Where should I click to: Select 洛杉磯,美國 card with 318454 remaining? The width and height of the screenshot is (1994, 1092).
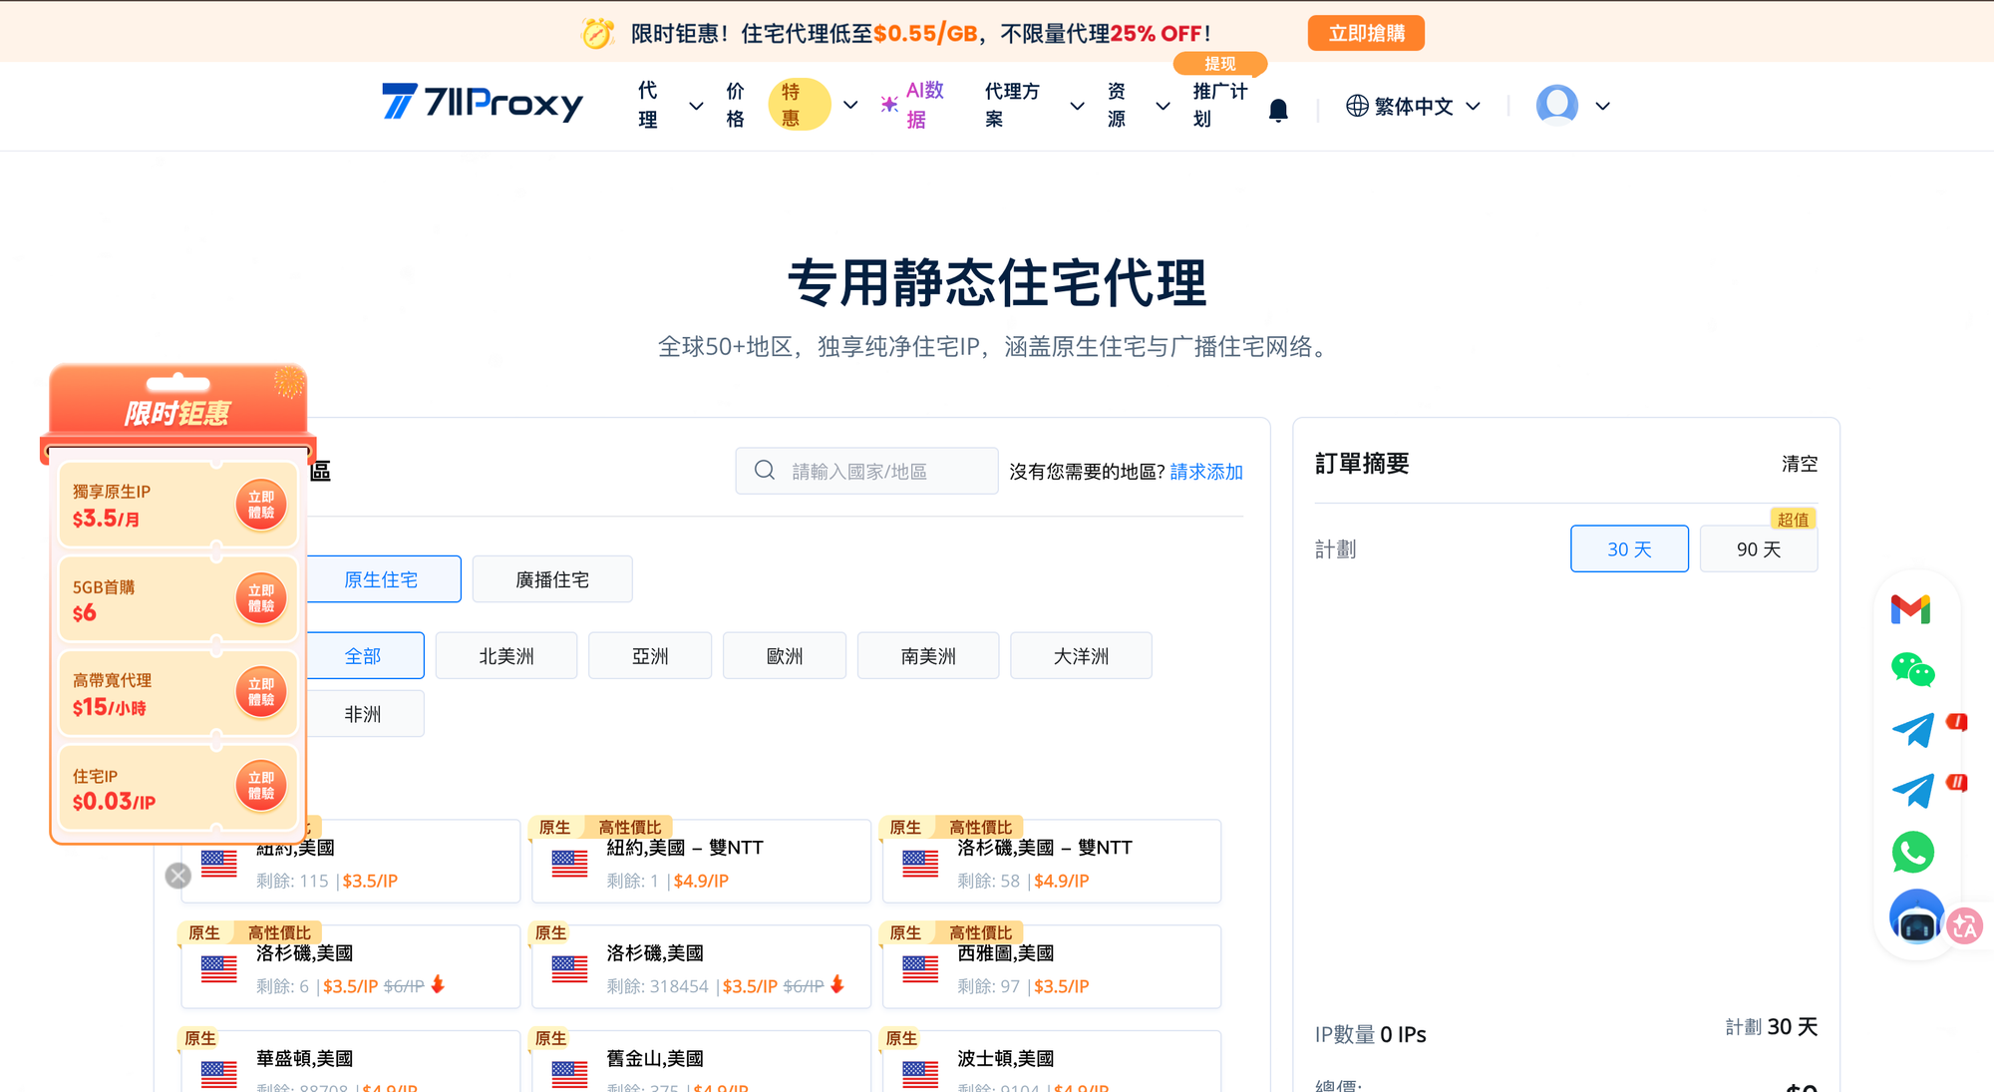[700, 967]
